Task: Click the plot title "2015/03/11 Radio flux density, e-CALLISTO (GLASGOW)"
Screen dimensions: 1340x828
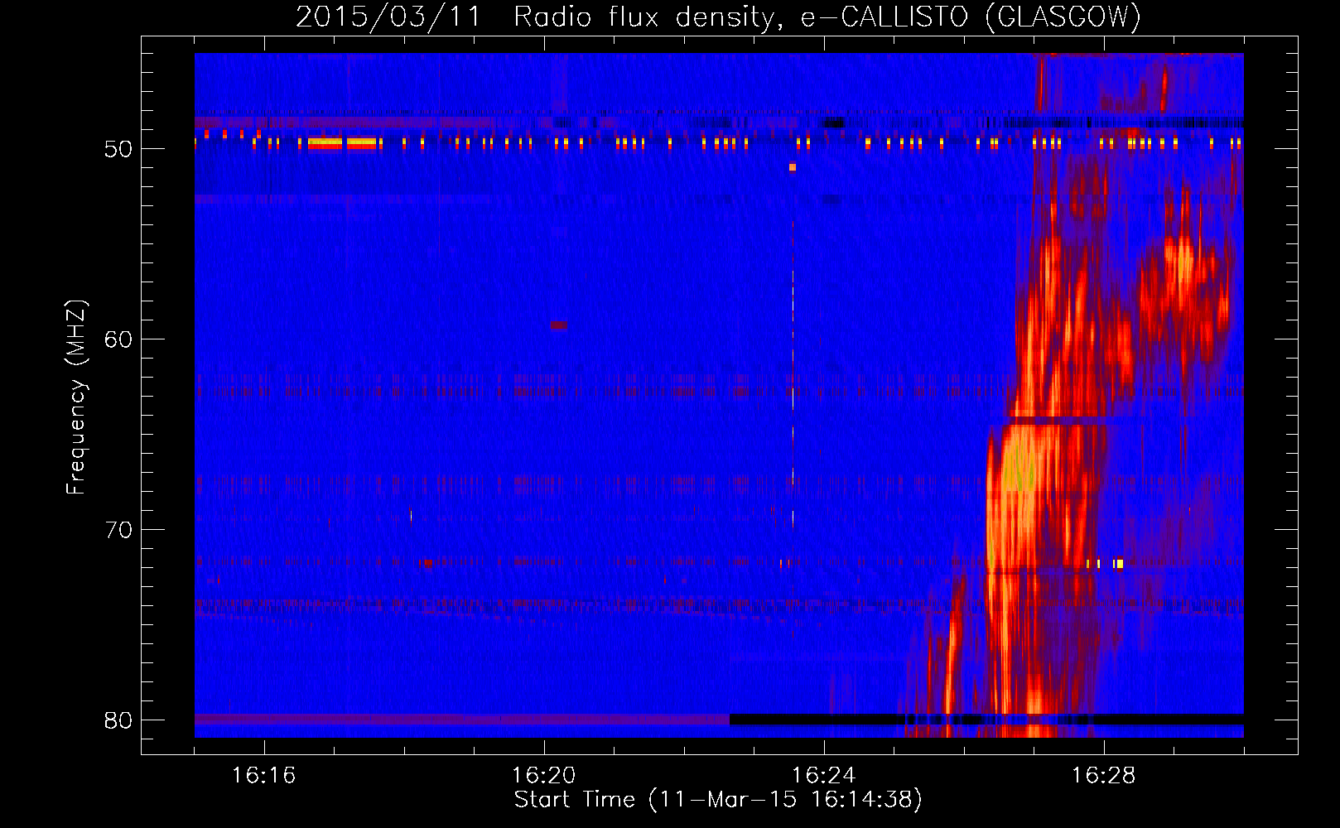Action: click(718, 17)
